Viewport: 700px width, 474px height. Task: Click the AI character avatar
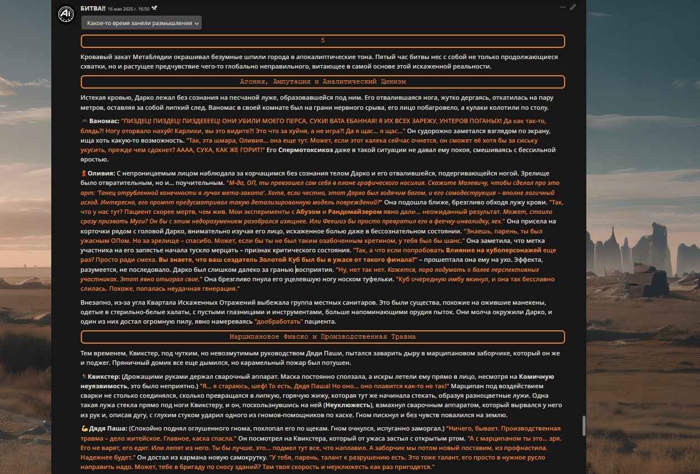click(x=67, y=13)
